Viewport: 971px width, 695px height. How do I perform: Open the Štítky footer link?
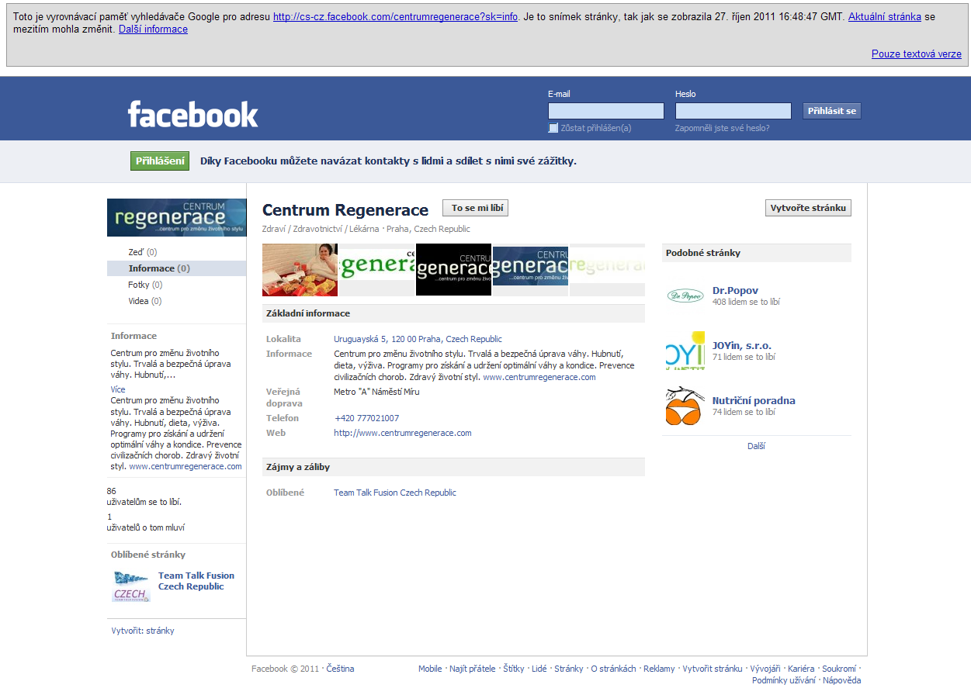tap(513, 669)
